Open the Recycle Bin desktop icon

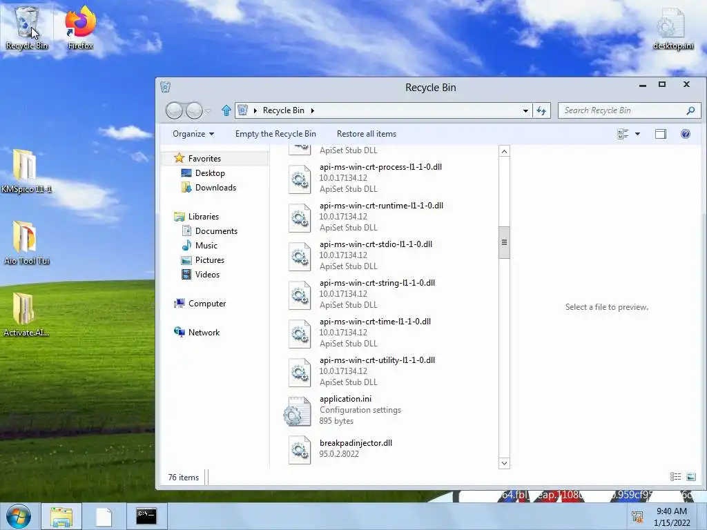(x=27, y=29)
